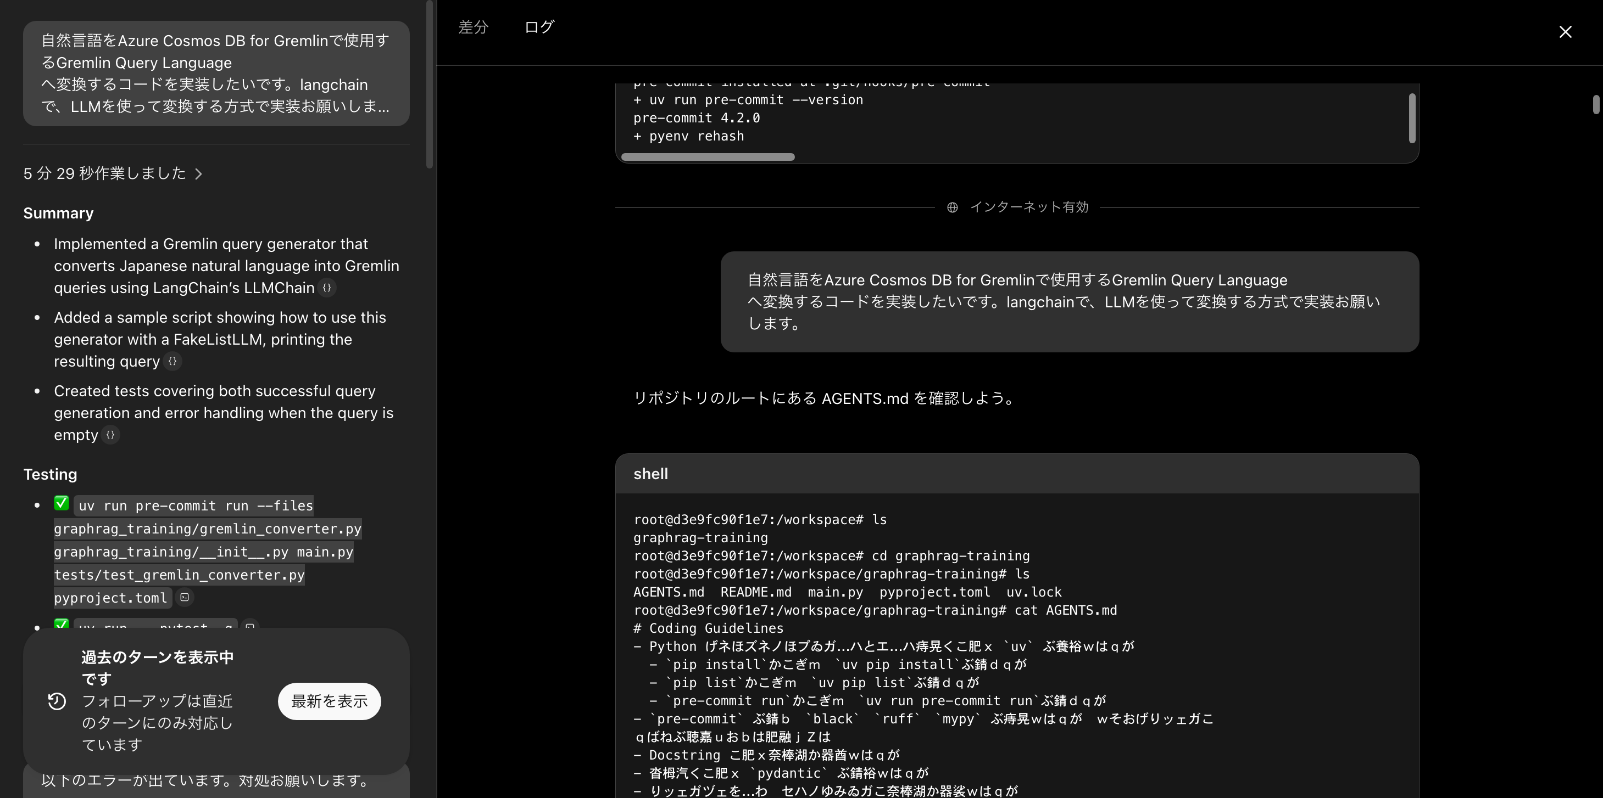Viewport: 1603px width, 798px height.
Task: Click the chevron after 5分29秒作業しました
Action: [x=199, y=174]
